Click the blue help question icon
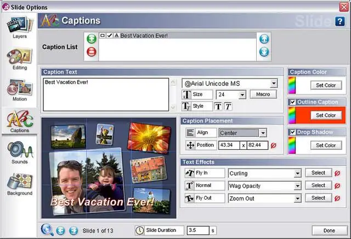The image size is (351, 239). [340, 21]
